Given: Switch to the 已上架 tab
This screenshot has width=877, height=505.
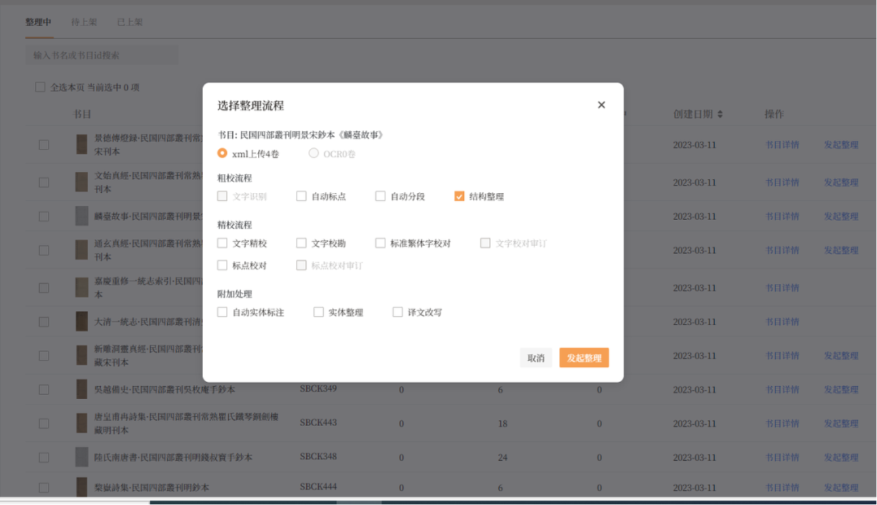Looking at the screenshot, I should click(130, 22).
